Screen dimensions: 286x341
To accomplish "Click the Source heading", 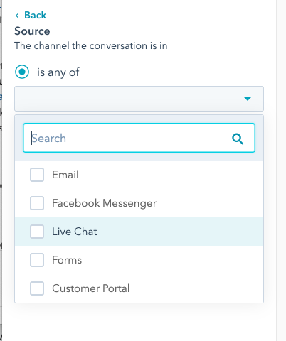I will (32, 31).
